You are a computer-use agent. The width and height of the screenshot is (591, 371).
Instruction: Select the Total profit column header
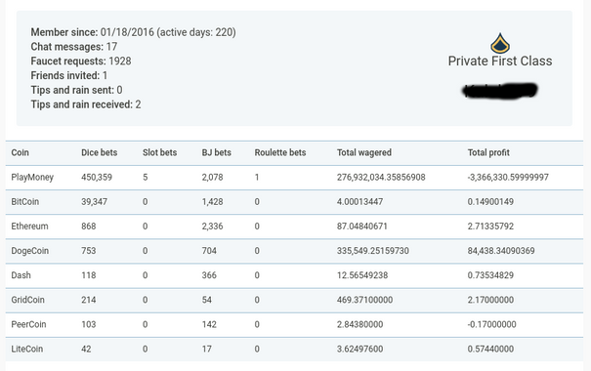tap(488, 152)
